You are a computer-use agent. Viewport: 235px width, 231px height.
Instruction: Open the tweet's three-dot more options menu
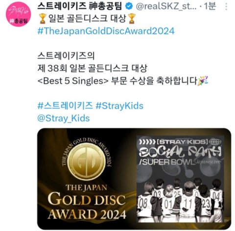pyautogui.click(x=226, y=6)
